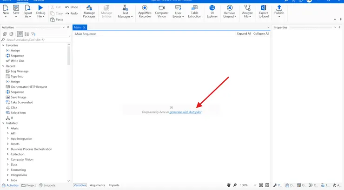
Task: Expand the App Integration category
Action: (x=8, y=138)
